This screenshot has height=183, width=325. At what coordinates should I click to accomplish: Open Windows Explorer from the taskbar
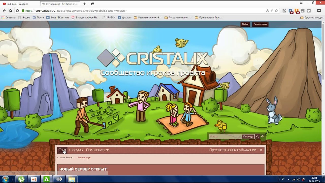[x=72, y=179]
